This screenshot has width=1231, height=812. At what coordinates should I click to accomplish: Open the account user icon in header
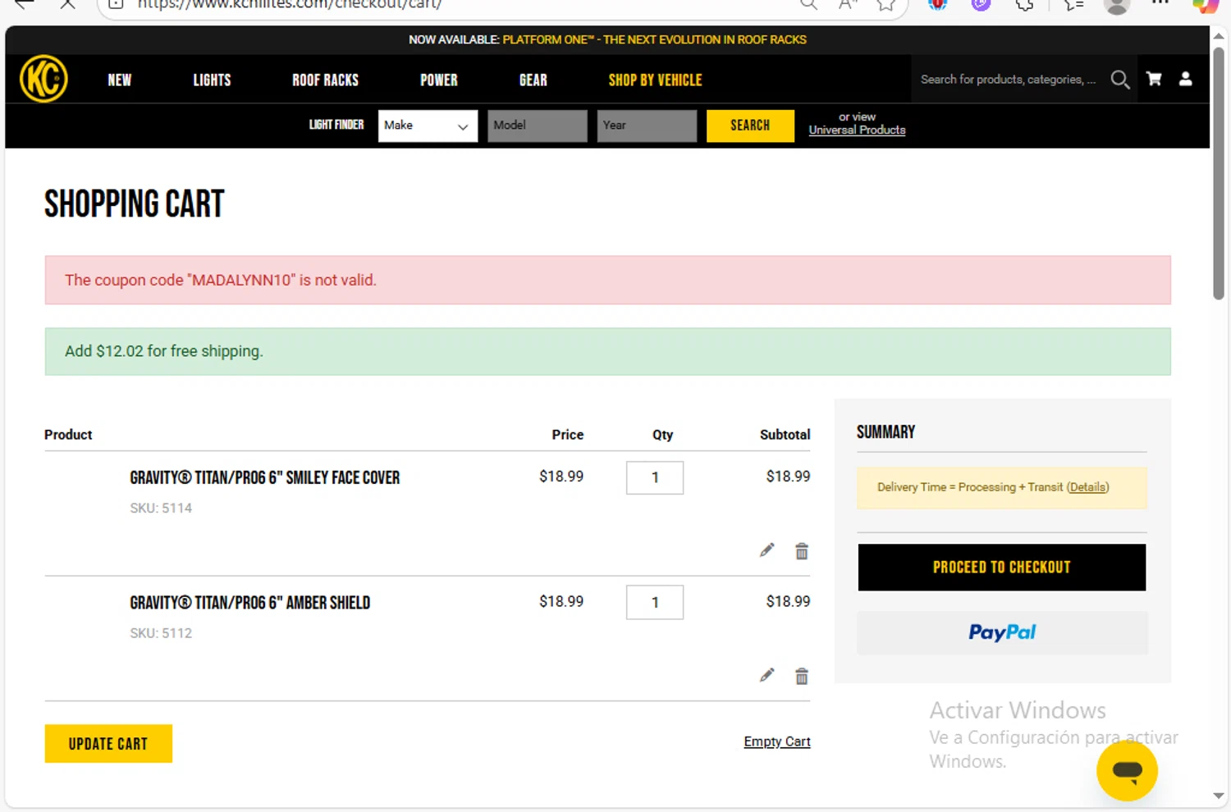(x=1186, y=79)
